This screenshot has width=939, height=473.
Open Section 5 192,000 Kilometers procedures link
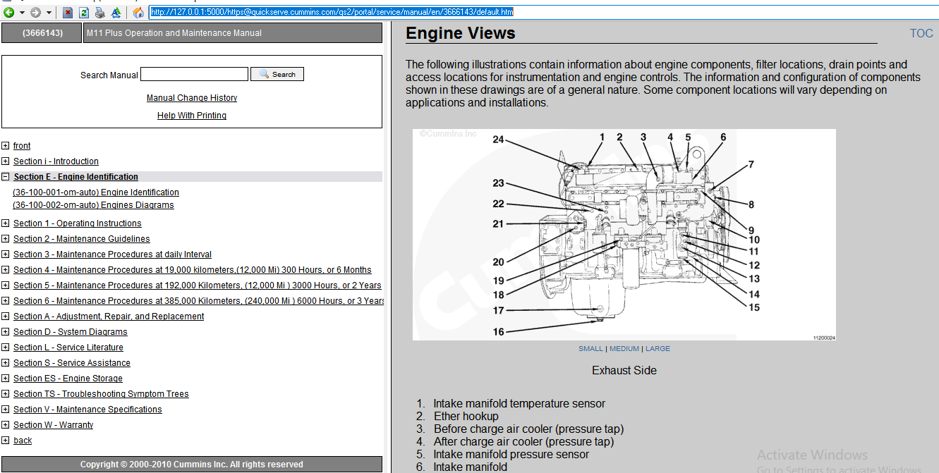[198, 285]
